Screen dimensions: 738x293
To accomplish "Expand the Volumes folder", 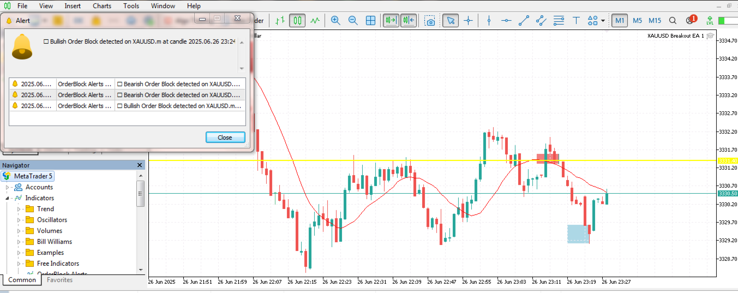I will pos(19,231).
